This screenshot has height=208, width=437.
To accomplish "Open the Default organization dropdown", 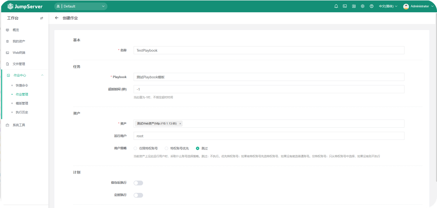I will tap(81, 6).
